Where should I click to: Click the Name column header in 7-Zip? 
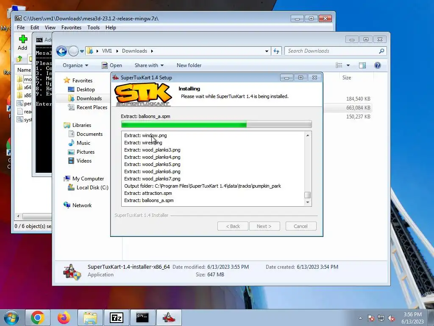[24, 70]
